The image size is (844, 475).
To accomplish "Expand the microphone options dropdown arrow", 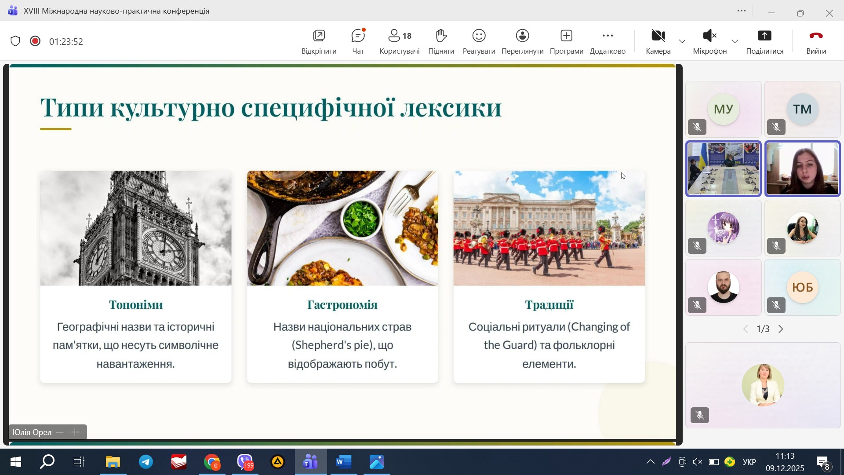I will click(x=735, y=41).
